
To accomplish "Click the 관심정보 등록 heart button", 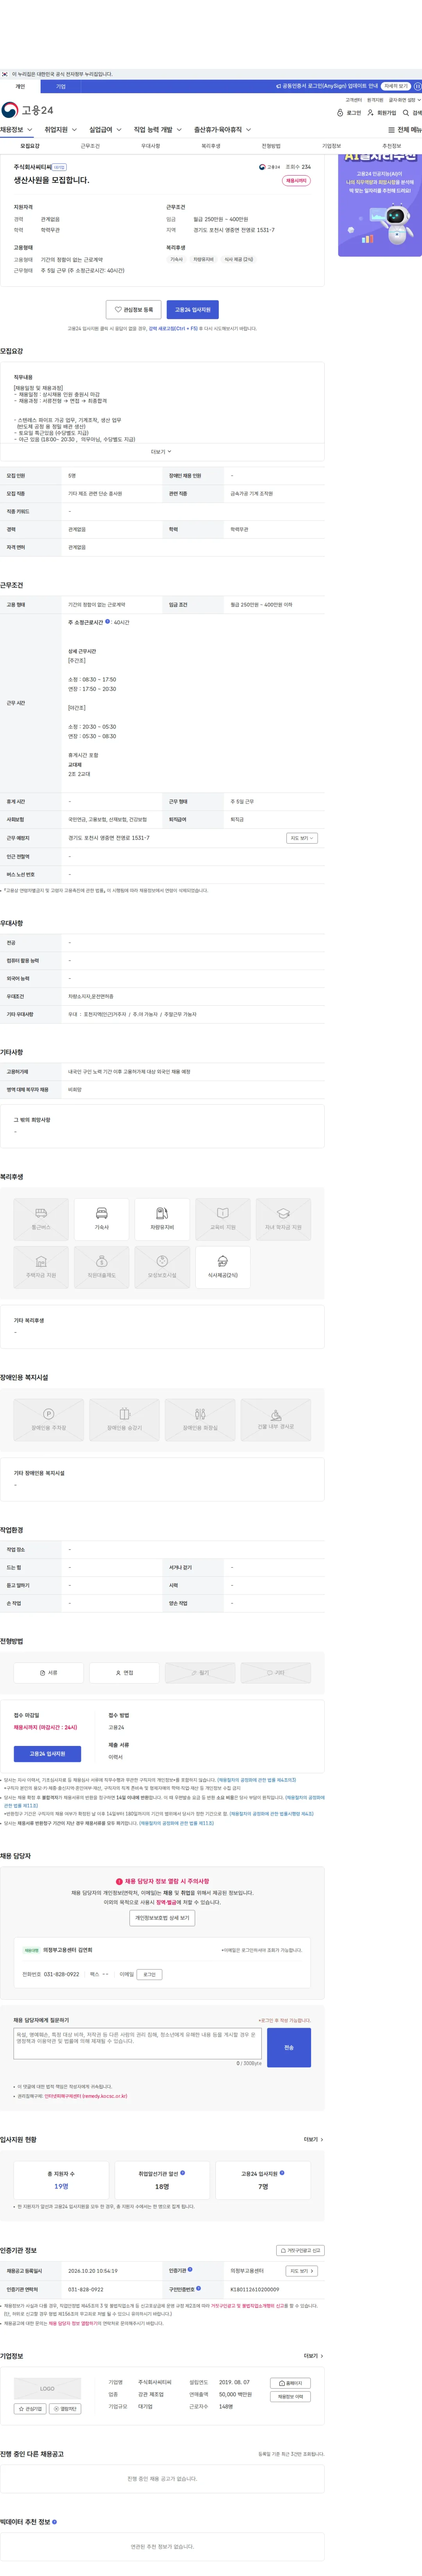I will click(133, 310).
